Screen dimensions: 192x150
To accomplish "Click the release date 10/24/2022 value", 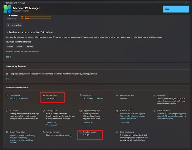I will (x=51, y=98).
